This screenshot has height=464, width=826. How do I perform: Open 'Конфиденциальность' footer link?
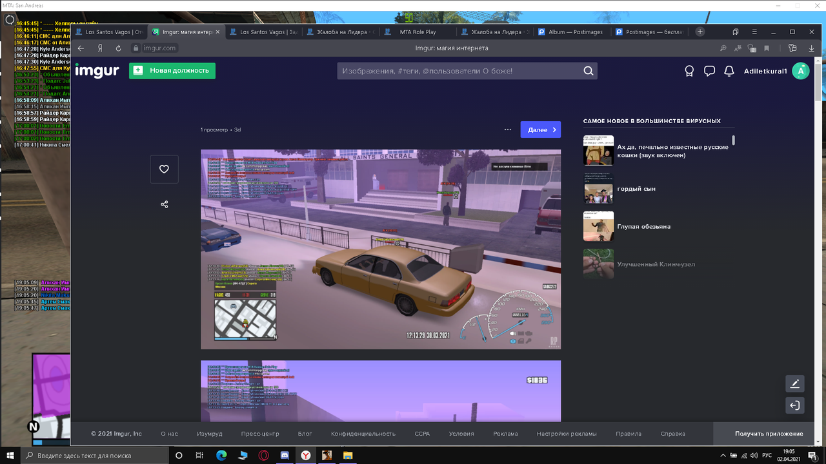click(363, 434)
